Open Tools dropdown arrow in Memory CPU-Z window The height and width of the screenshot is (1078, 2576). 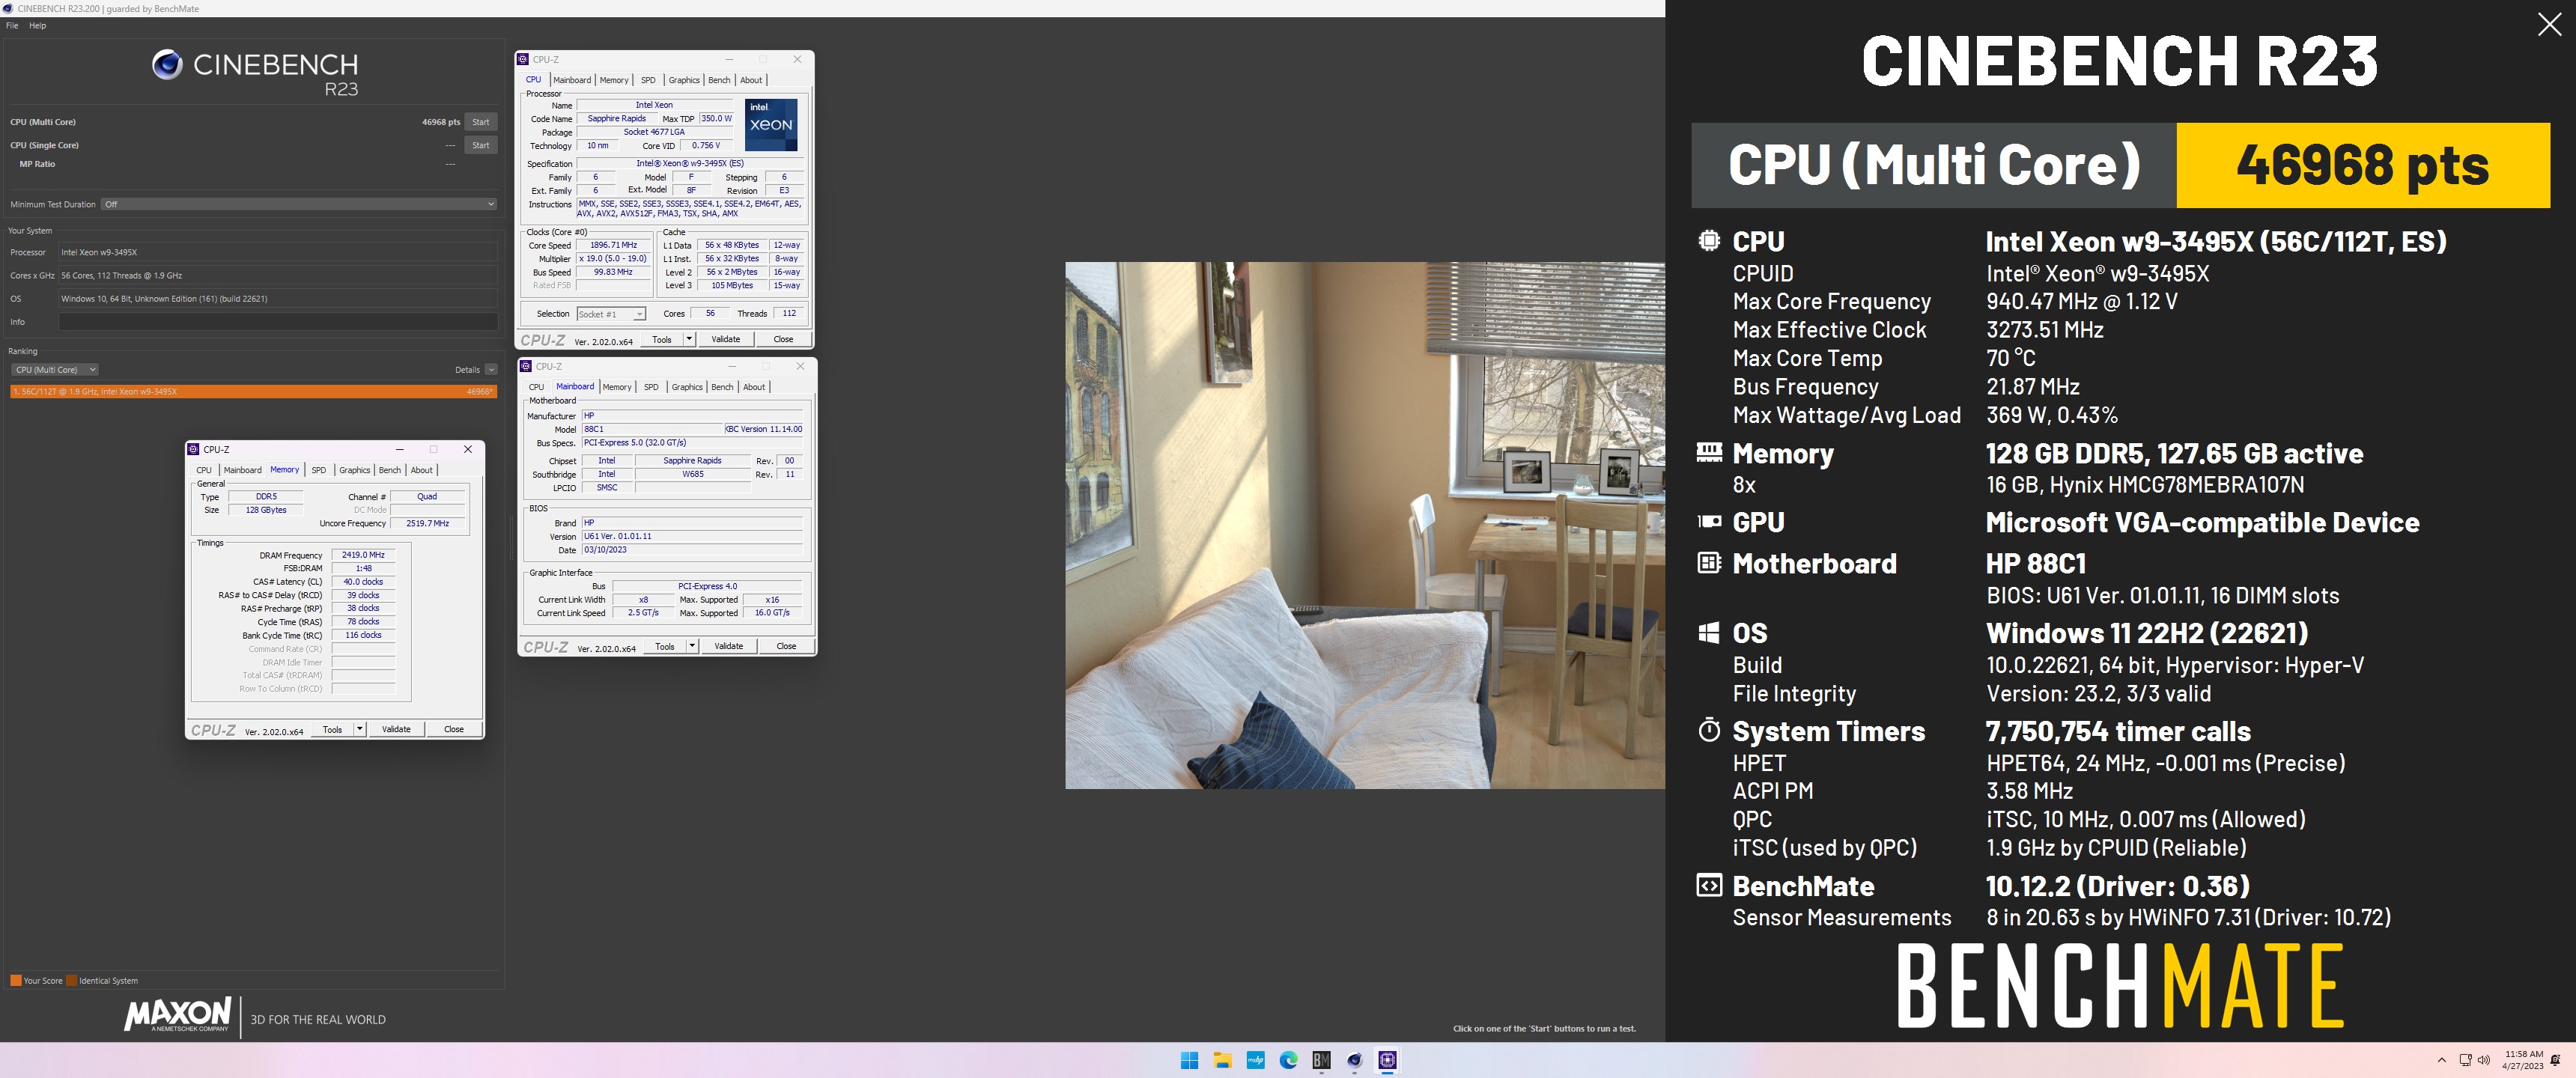[x=359, y=730]
